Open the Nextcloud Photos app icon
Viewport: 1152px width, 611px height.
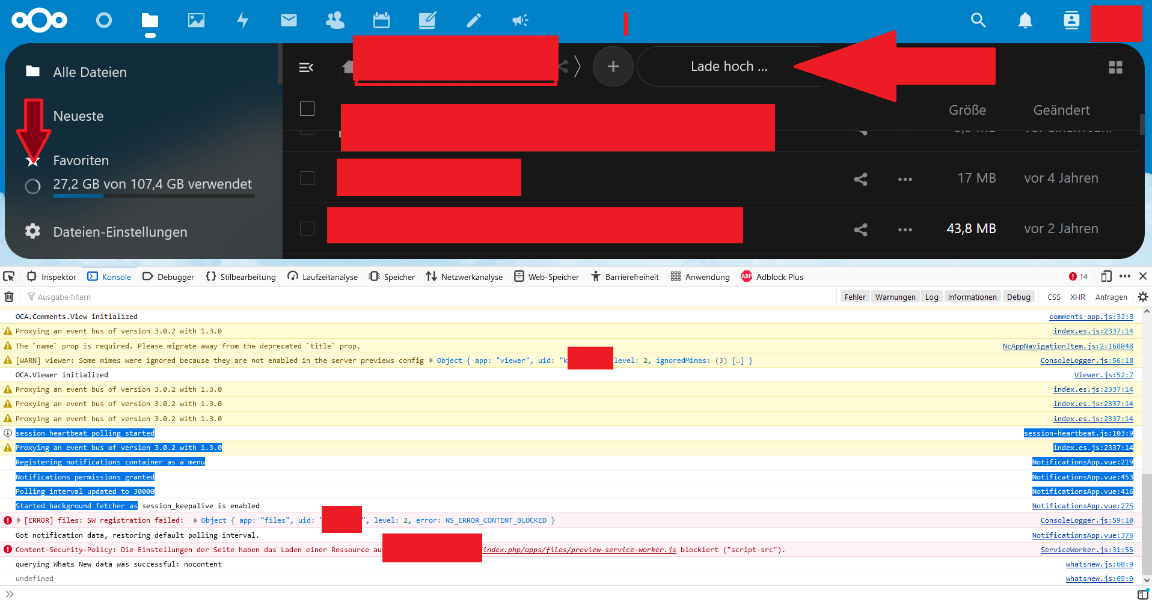tap(196, 20)
